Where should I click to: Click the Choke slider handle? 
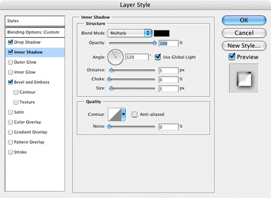(109, 79)
